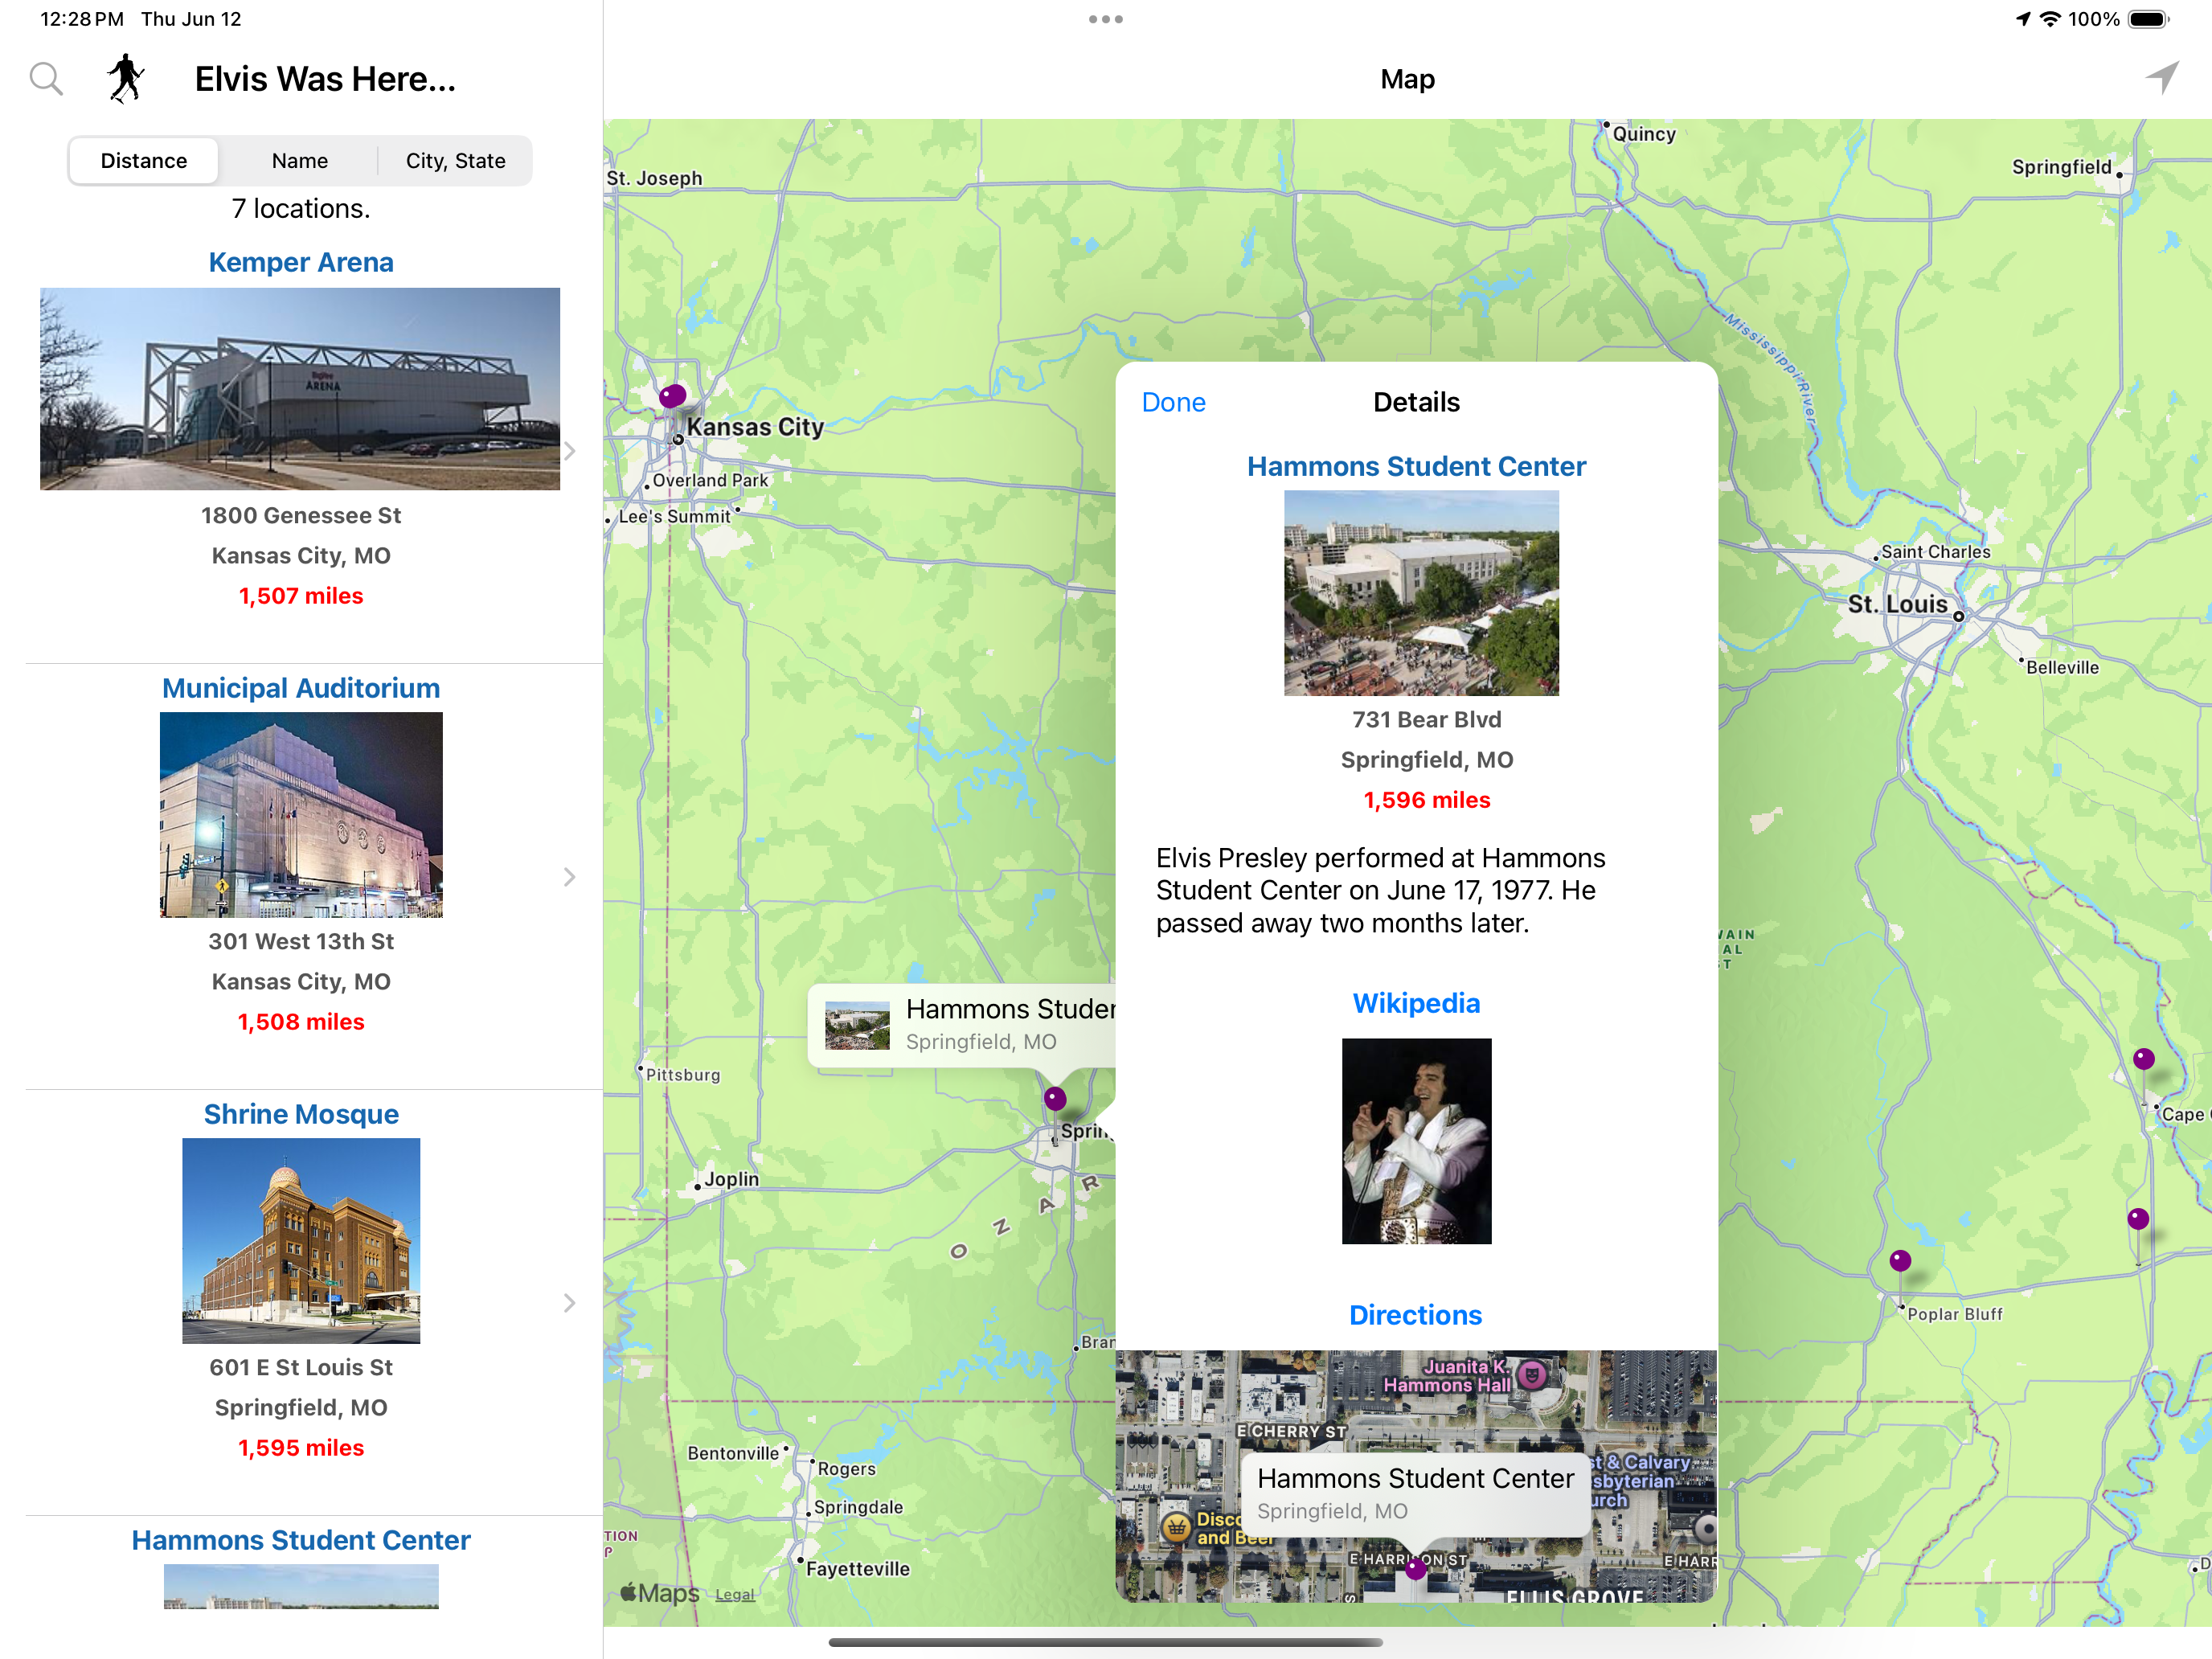Viewport: 2212px width, 1659px height.
Task: Select the purple pin at Kansas City
Action: pos(673,395)
